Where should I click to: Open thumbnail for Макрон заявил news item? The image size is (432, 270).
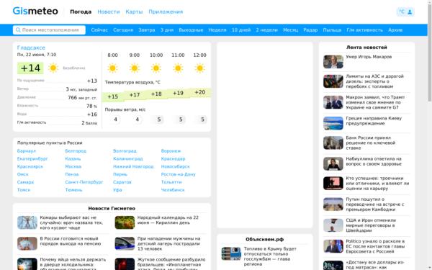click(333, 102)
